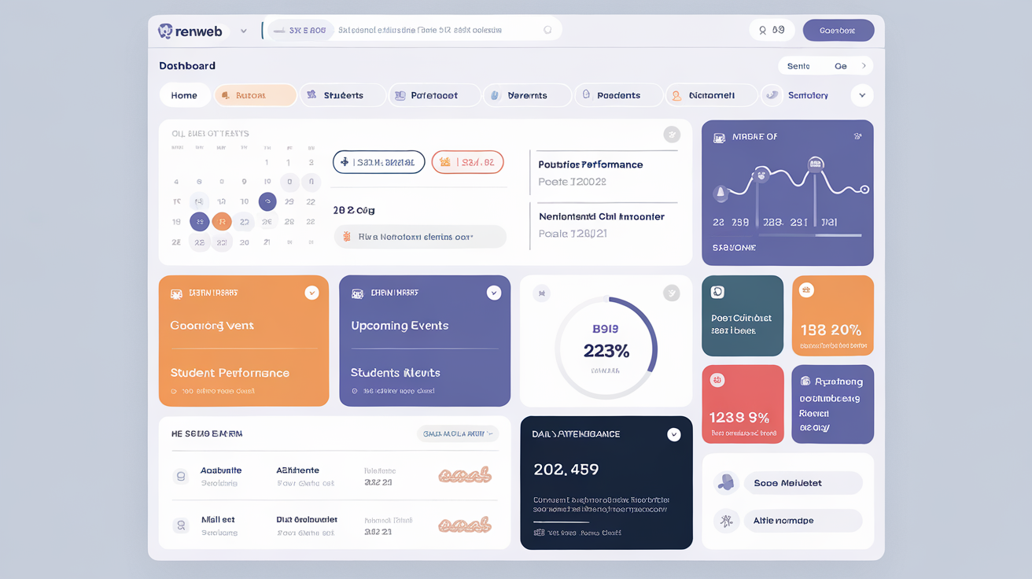Image resolution: width=1032 pixels, height=579 pixels.
Task: Click the input field under the date
Action: (420, 236)
